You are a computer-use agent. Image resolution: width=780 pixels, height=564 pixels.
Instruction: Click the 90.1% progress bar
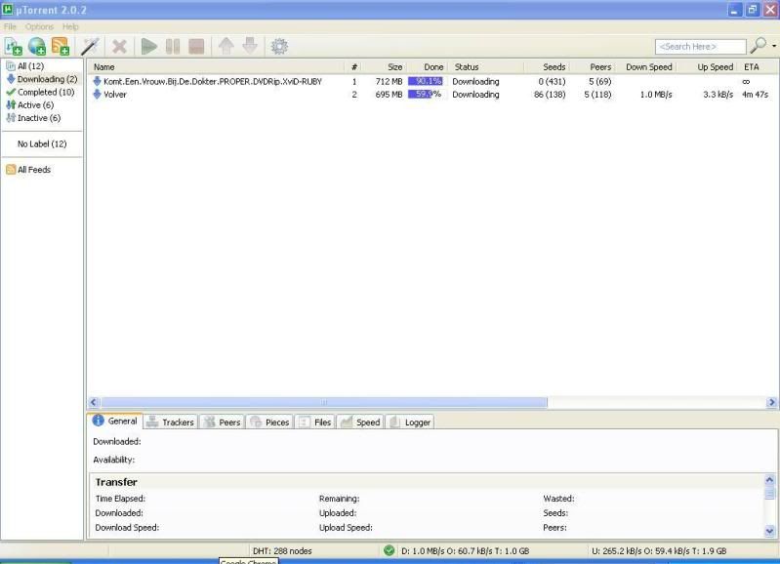426,82
